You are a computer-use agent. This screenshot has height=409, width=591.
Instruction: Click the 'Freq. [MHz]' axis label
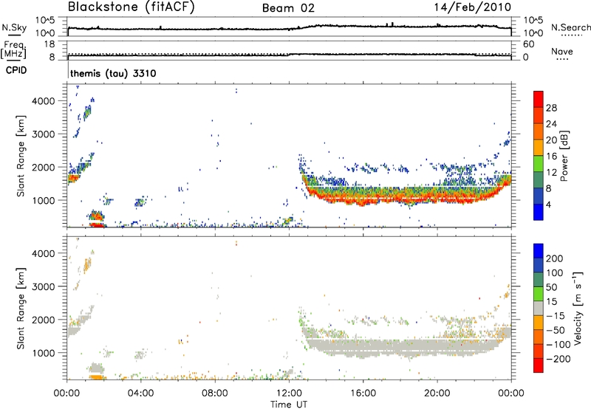pyautogui.click(x=13, y=50)
